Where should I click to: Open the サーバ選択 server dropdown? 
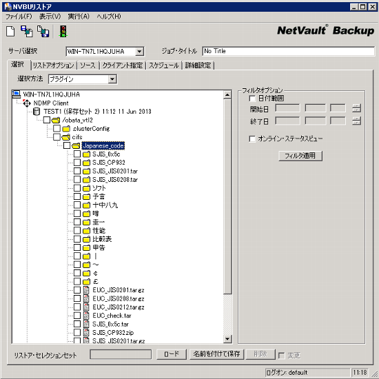pos(139,51)
